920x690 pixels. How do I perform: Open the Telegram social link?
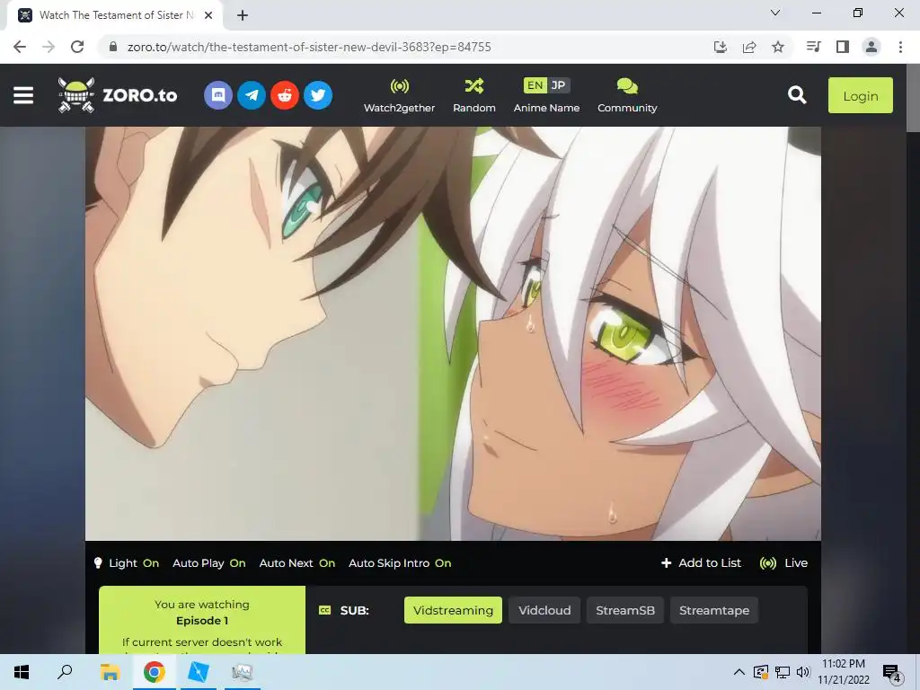click(252, 95)
